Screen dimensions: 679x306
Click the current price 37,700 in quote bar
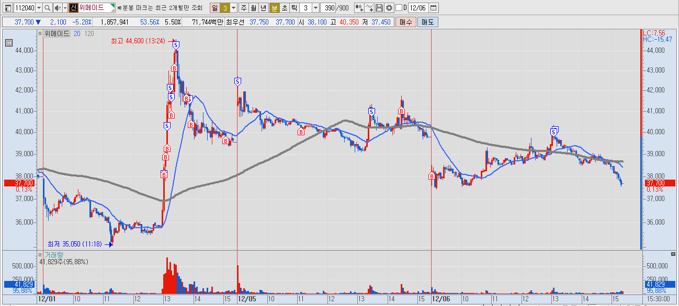coord(24,22)
